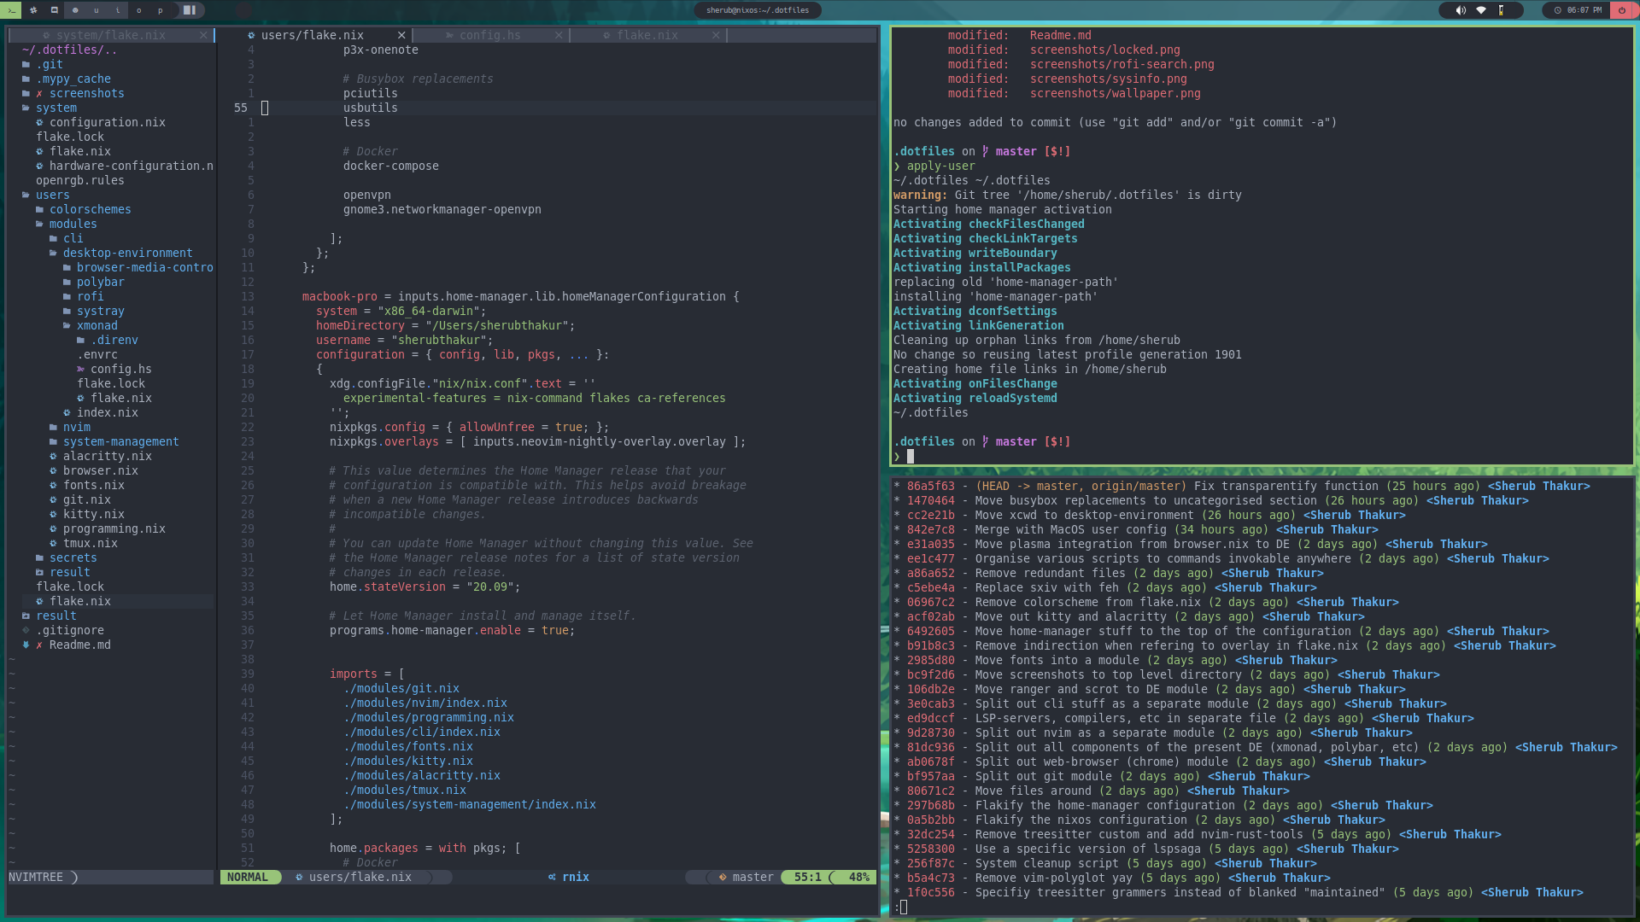Image resolution: width=1640 pixels, height=922 pixels.
Task: Switch to workspace labeled 'u'
Action: click(x=97, y=10)
